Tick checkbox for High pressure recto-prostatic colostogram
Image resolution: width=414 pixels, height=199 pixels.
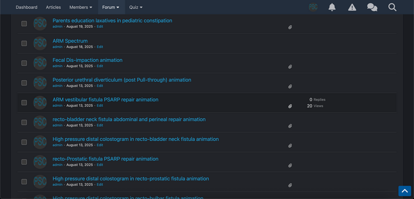click(x=24, y=181)
